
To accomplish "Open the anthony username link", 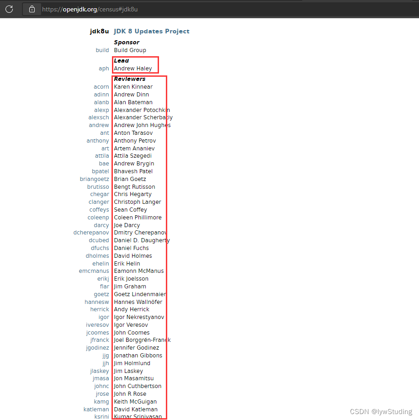I will (x=98, y=141).
